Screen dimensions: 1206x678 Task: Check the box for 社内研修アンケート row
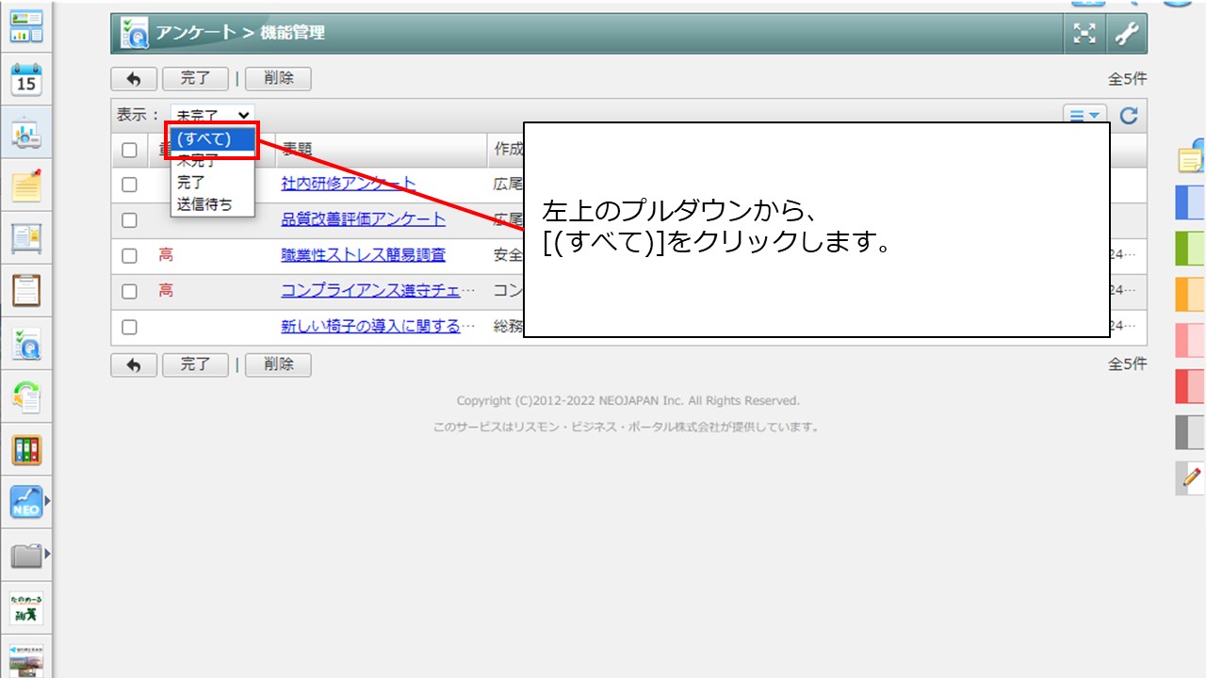pyautogui.click(x=130, y=185)
